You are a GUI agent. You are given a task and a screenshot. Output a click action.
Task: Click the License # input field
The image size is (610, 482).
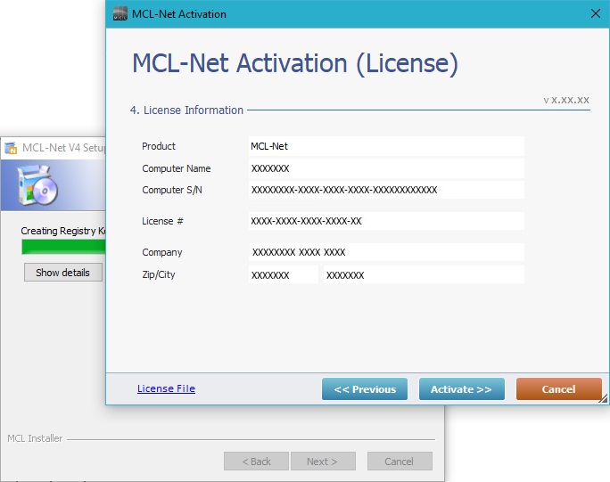point(385,221)
